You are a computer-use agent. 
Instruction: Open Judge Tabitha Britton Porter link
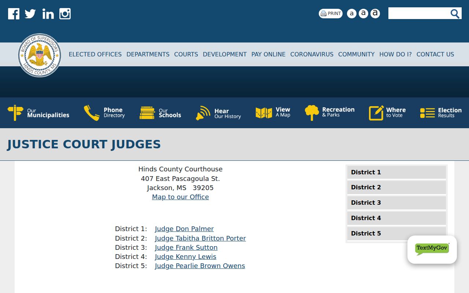click(x=200, y=238)
